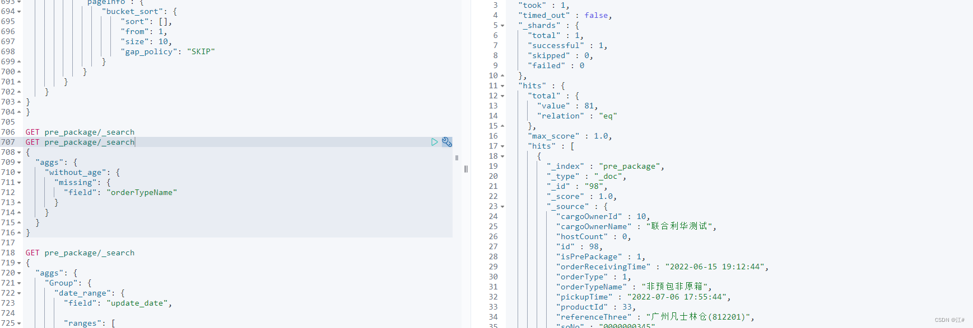973x328 pixels.
Task: Place cursor on line 706 GET request
Action: 80,132
